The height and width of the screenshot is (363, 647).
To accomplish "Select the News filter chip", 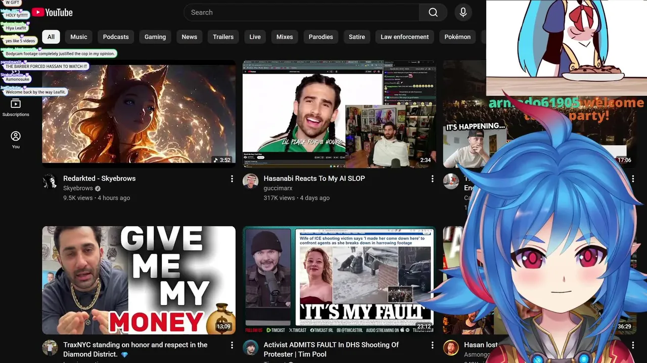I will 190,37.
